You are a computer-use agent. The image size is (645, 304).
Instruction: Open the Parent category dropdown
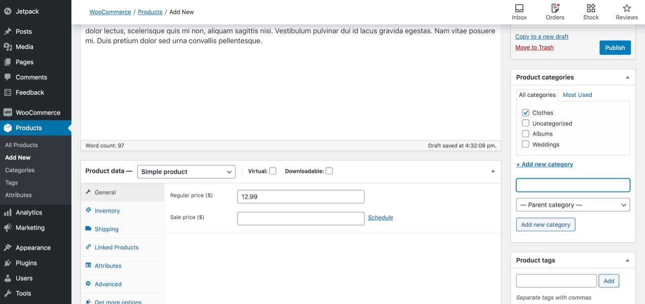[x=572, y=205]
